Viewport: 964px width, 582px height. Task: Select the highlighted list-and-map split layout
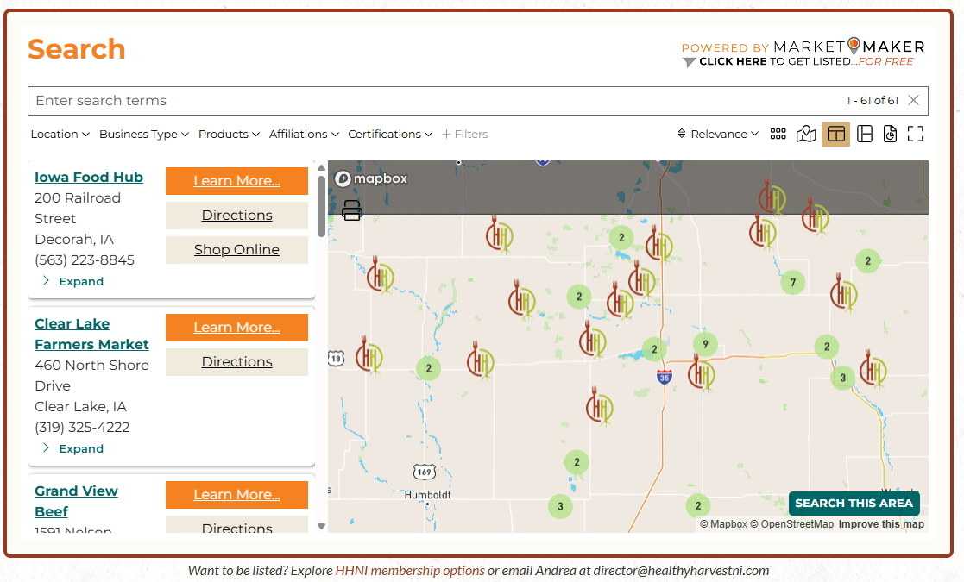click(835, 134)
